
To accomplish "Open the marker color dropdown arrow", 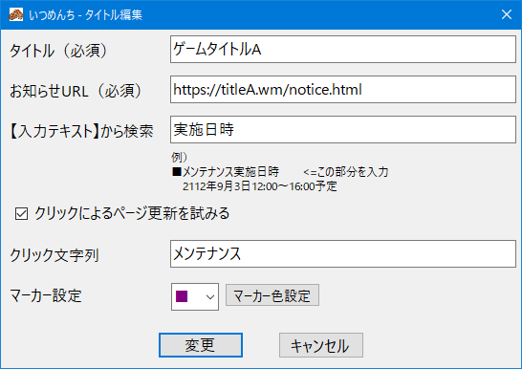I will point(210,296).
